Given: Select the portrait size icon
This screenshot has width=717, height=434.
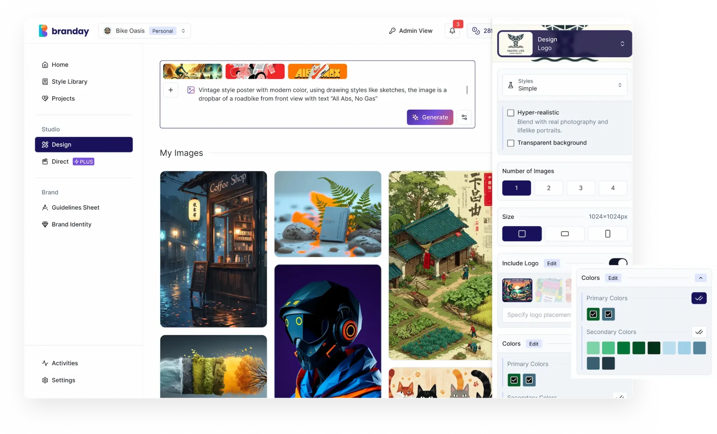Looking at the screenshot, I should click(608, 234).
